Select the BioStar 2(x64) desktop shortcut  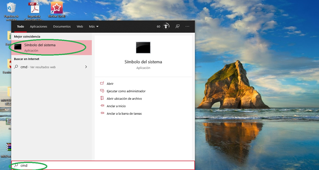coord(57,10)
